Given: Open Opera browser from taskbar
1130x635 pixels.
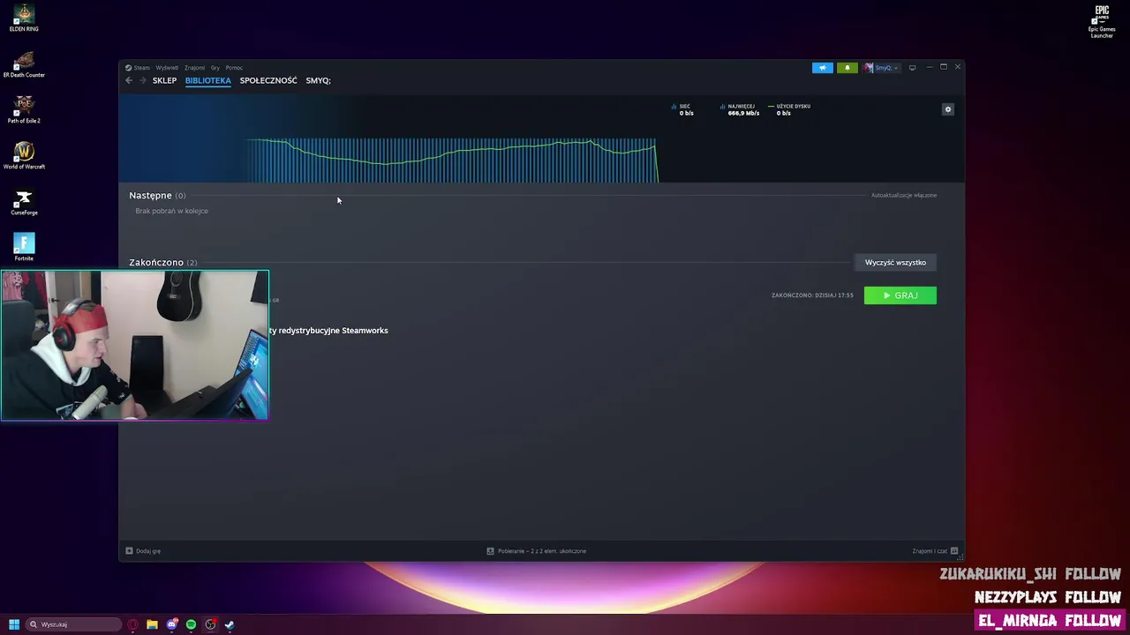Looking at the screenshot, I should click(x=132, y=624).
